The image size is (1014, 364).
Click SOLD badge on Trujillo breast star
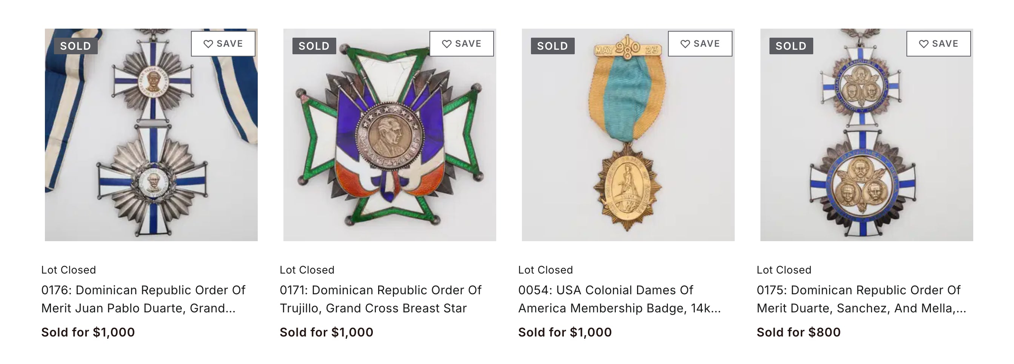pos(314,46)
